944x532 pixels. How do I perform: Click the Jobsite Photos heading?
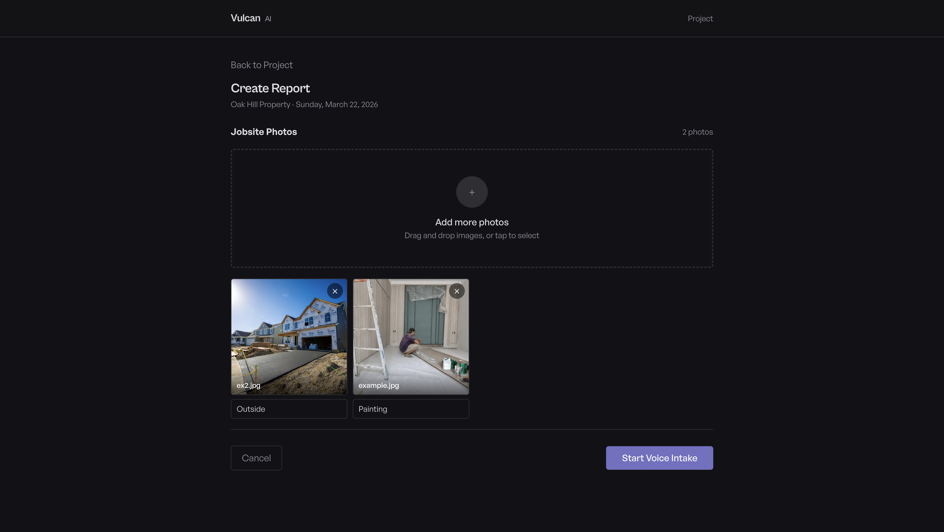264,132
